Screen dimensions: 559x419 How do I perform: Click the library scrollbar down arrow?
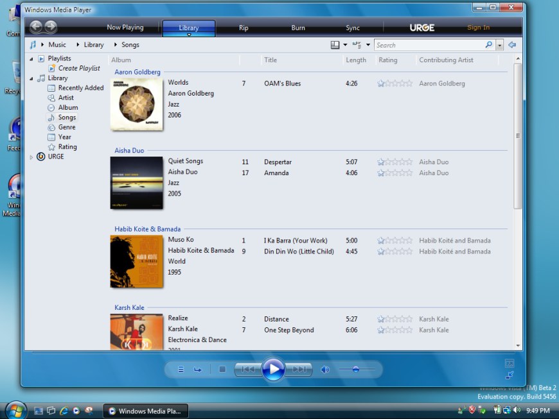click(518, 346)
